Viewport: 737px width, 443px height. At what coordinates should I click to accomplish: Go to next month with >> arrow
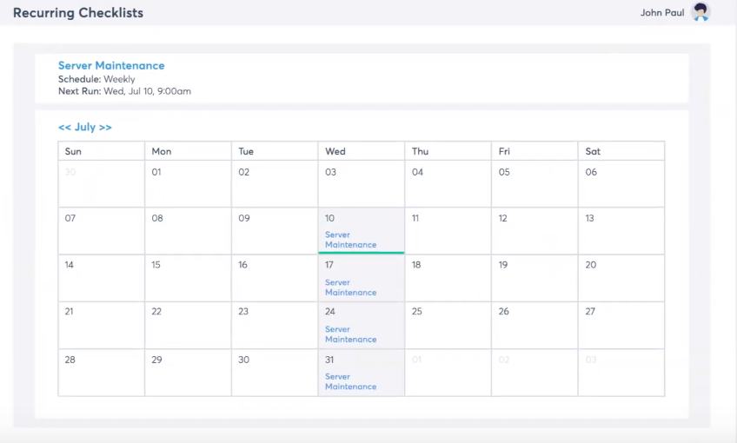coord(105,128)
